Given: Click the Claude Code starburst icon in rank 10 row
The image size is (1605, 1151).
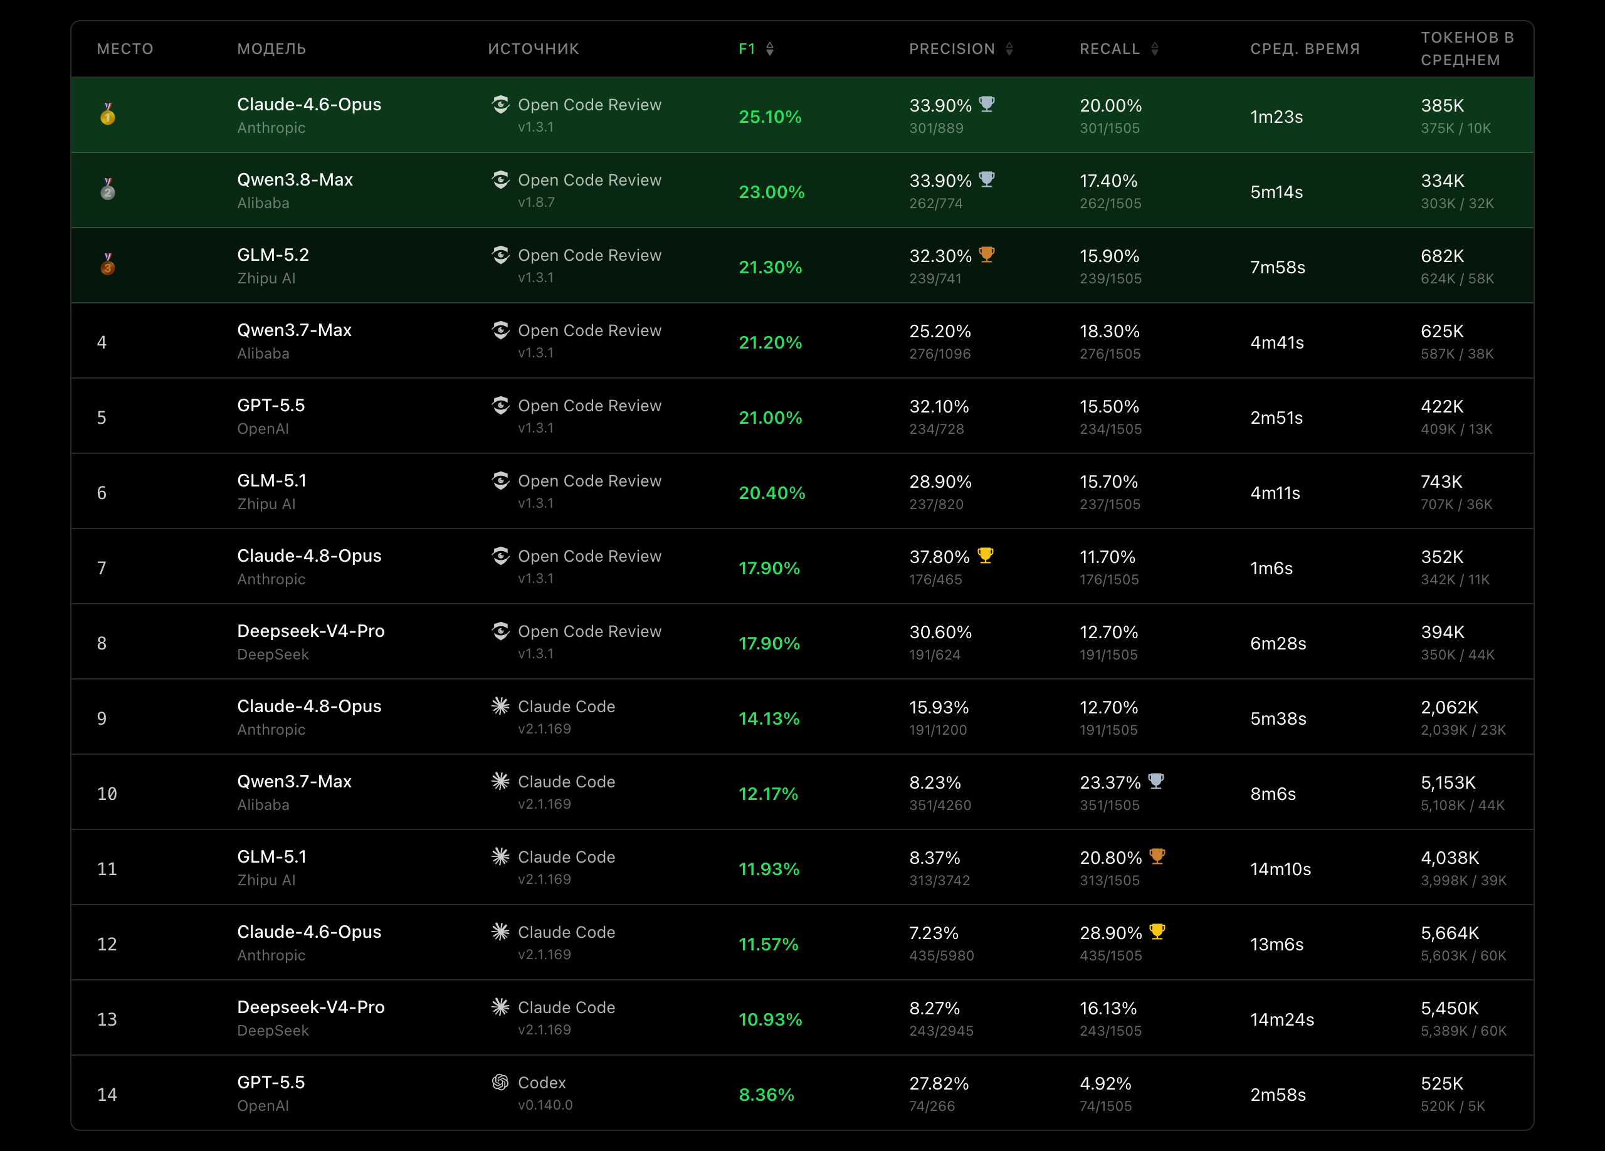Looking at the screenshot, I should click(x=500, y=781).
